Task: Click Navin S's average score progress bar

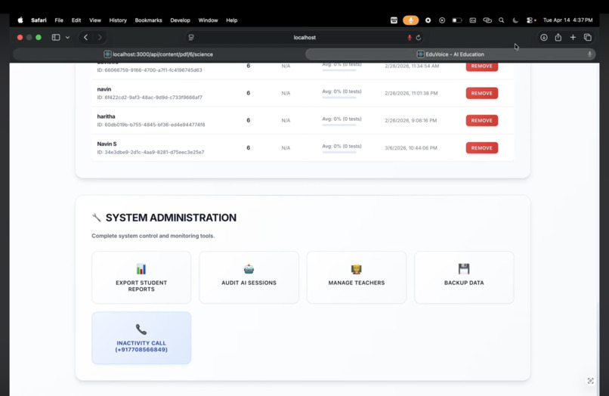Action: (339, 153)
